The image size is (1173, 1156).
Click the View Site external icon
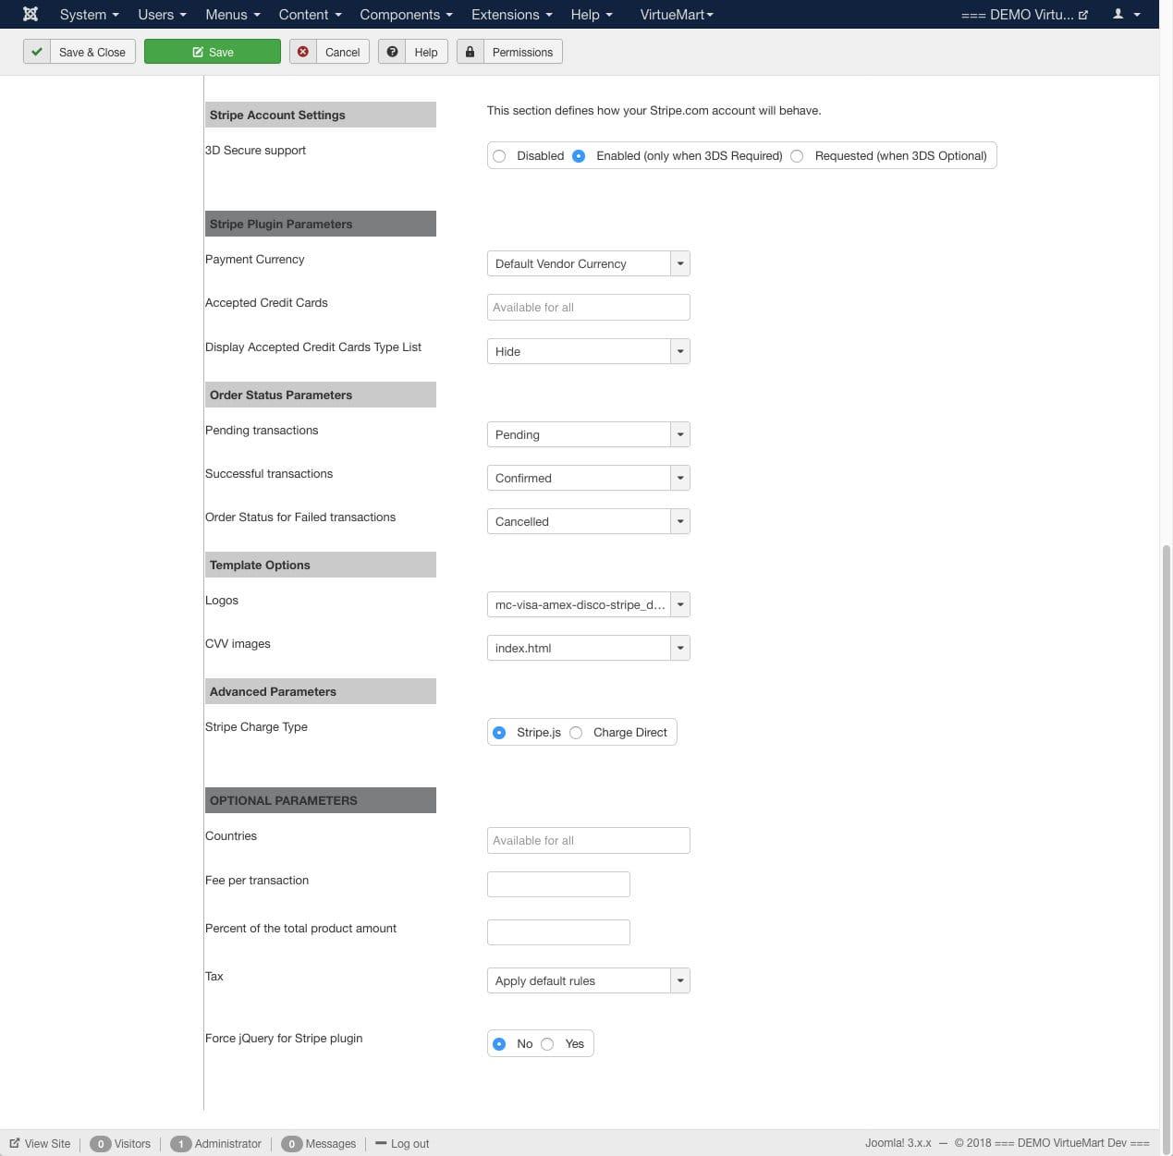[x=15, y=1143]
